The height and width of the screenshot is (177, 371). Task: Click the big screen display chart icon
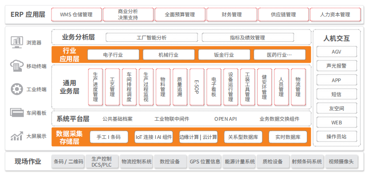tap(17, 136)
